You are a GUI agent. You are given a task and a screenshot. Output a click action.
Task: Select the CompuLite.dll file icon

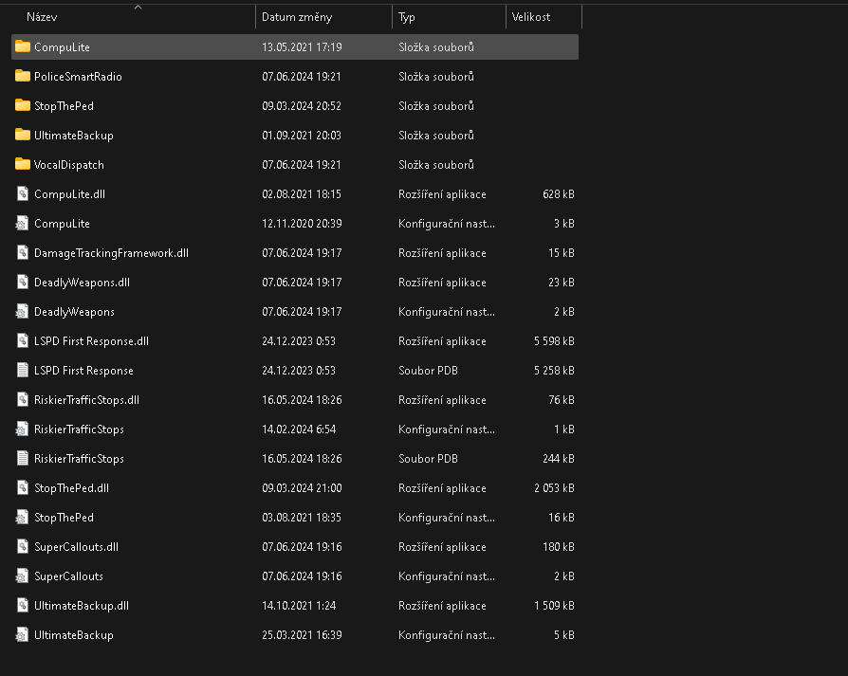coord(23,194)
